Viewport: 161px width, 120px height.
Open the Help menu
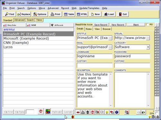[x=105, y=8]
